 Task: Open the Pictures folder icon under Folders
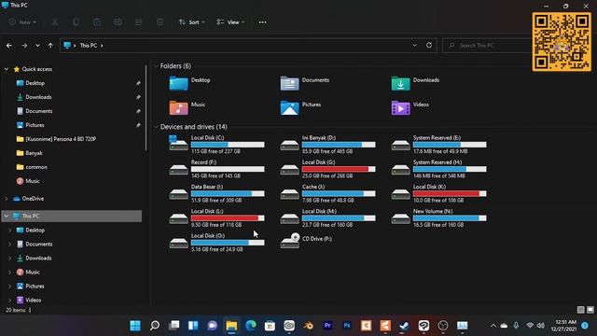[289, 108]
